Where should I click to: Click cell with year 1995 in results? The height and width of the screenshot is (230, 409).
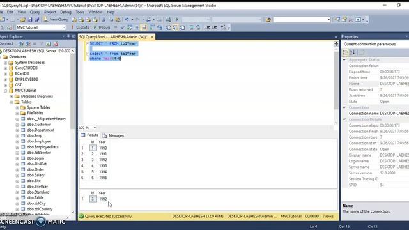pyautogui.click(x=103, y=178)
